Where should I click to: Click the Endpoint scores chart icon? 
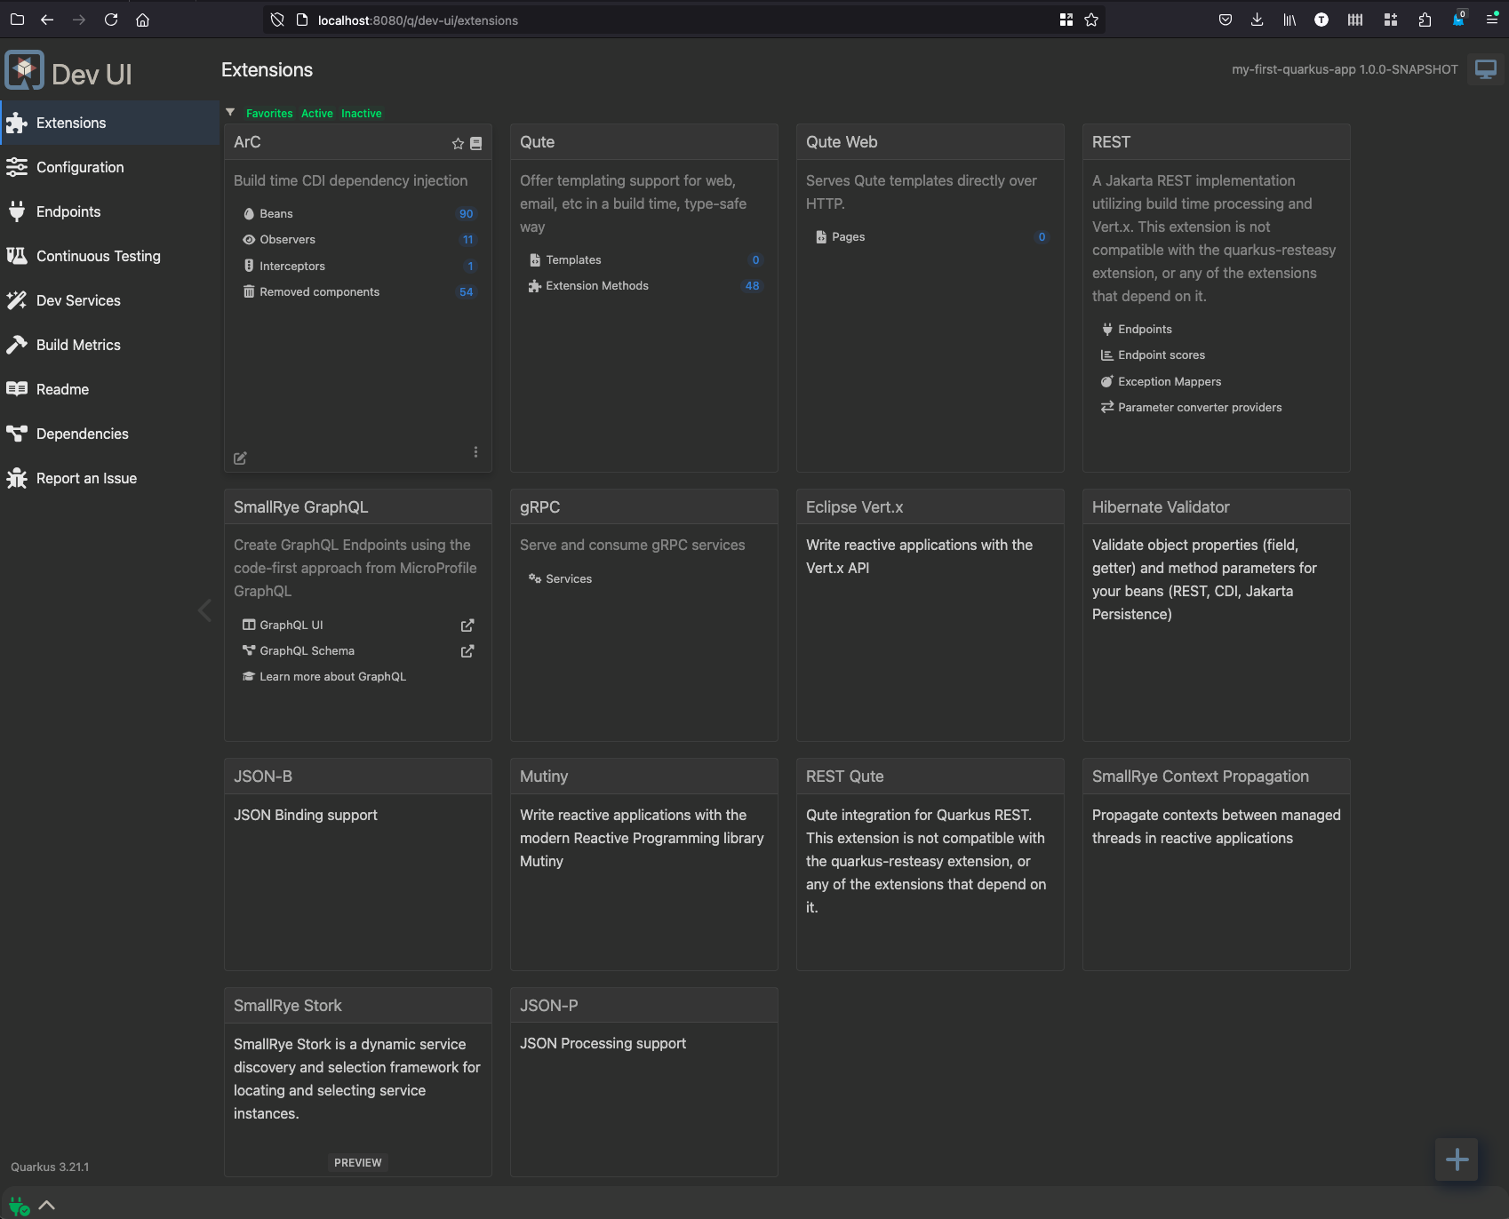point(1107,355)
